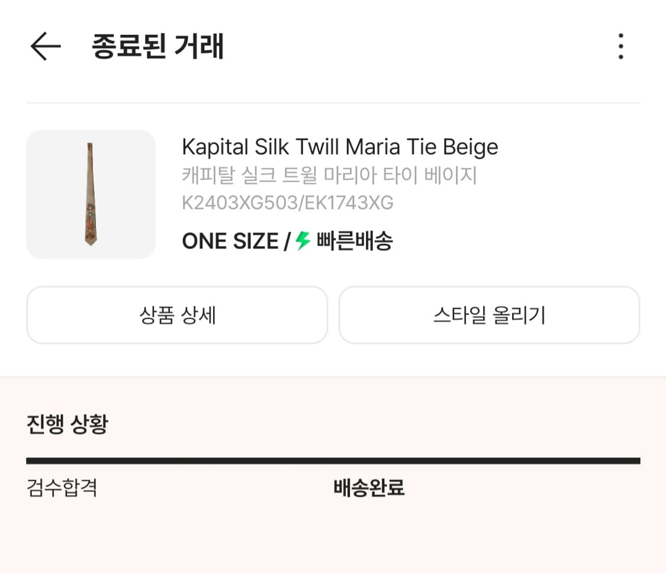
Task: Click the product title Kapital Silk Twill Maria Tie
Action: pos(339,146)
